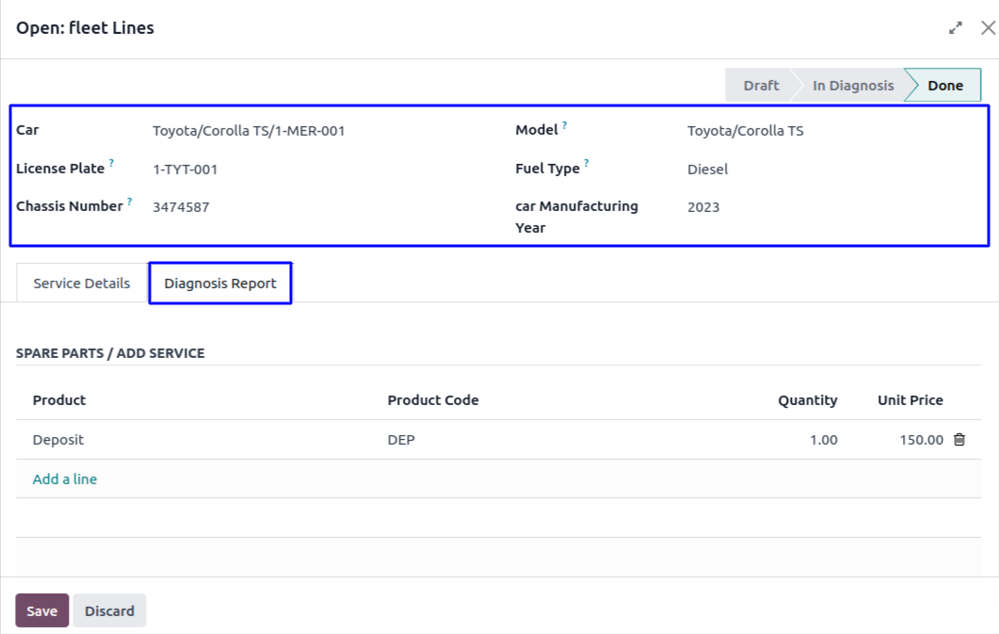Close the fleet Lines dialog
This screenshot has height=634, width=999.
pos(988,28)
